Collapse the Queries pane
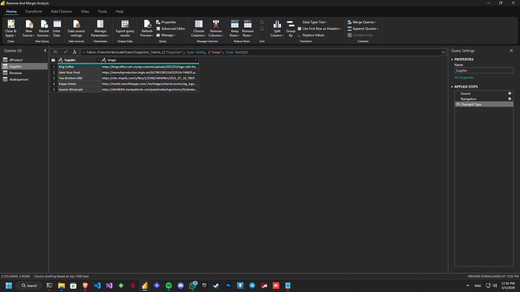520x292 pixels. coord(45,51)
